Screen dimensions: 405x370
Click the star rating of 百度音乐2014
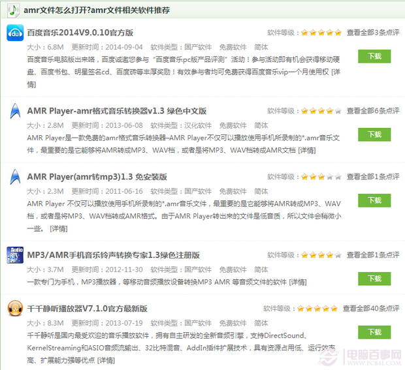321,33
